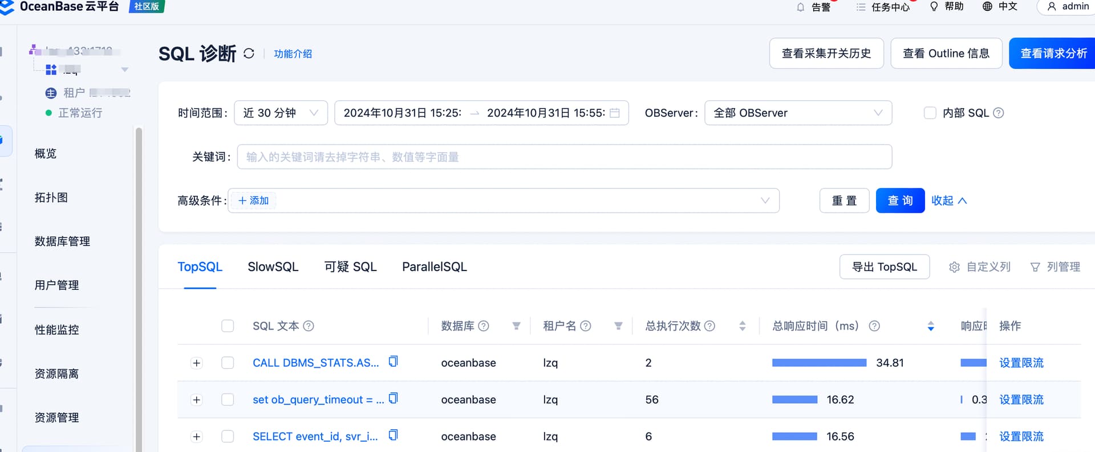Select the set ob_query_timeout row checkbox
The width and height of the screenshot is (1095, 452).
coord(228,400)
